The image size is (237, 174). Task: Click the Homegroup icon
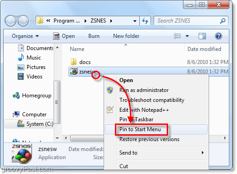16,96
